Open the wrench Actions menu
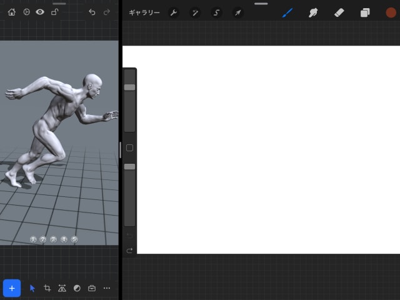The width and height of the screenshot is (400, 300). coord(174,12)
